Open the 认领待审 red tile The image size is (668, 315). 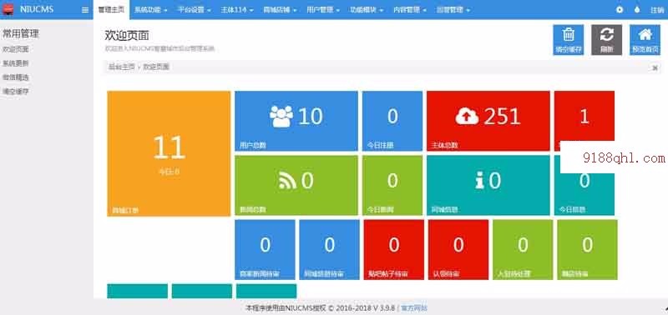pos(458,249)
